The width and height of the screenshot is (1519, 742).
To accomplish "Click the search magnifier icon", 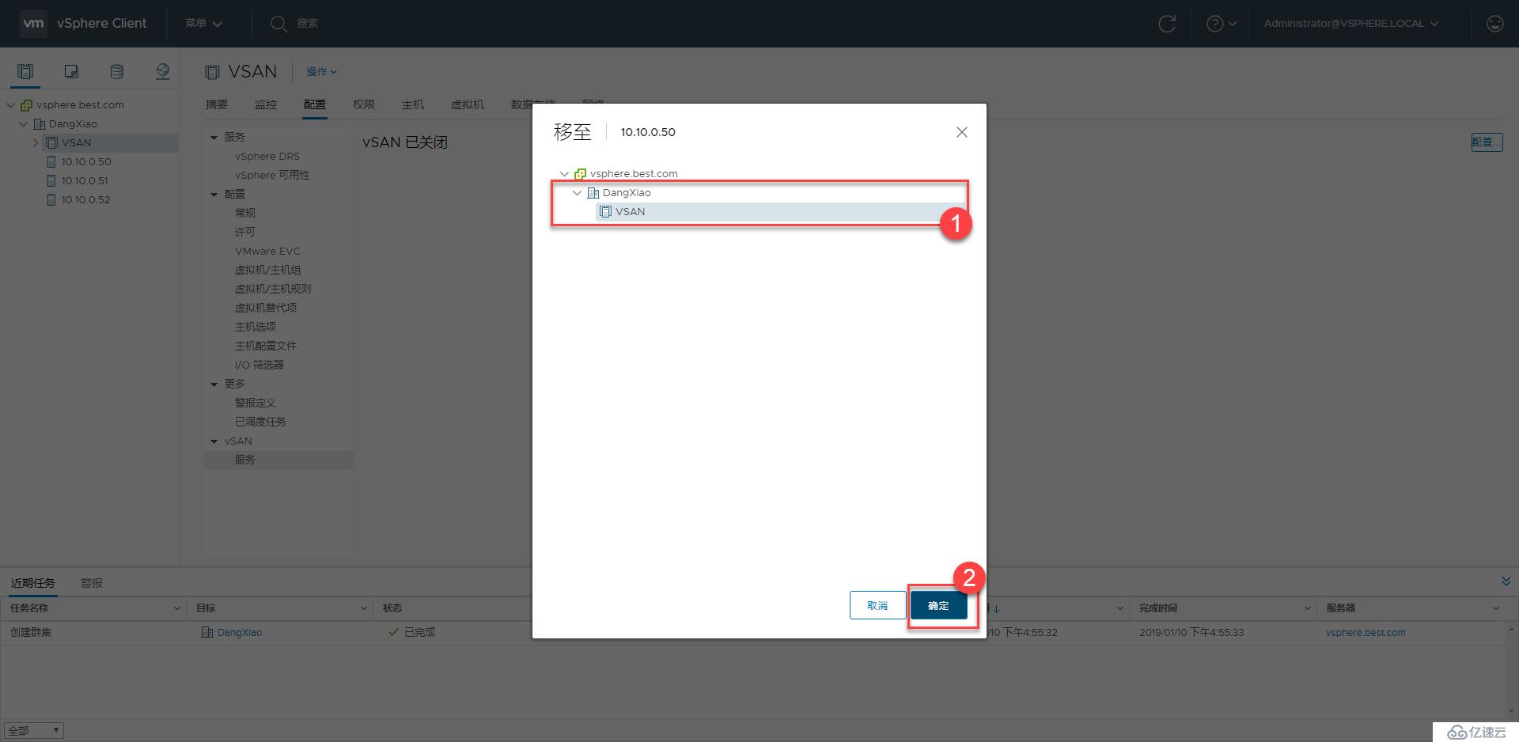I will (278, 24).
